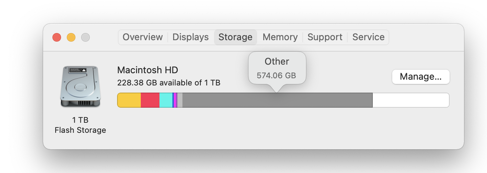The image size is (487, 173).
Task: Click the Macintosh HD hard drive icon
Action: (x=80, y=86)
